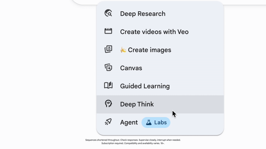Screen dimensions: 266x149
Task: Click the blue Labs badge text
Action: click(160, 123)
